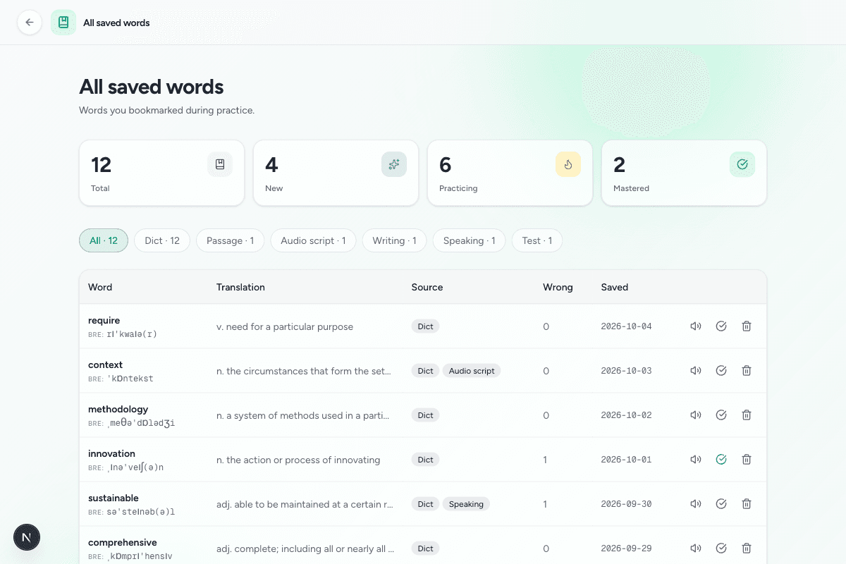
Task: Filter by Passage · 1
Action: tap(231, 240)
